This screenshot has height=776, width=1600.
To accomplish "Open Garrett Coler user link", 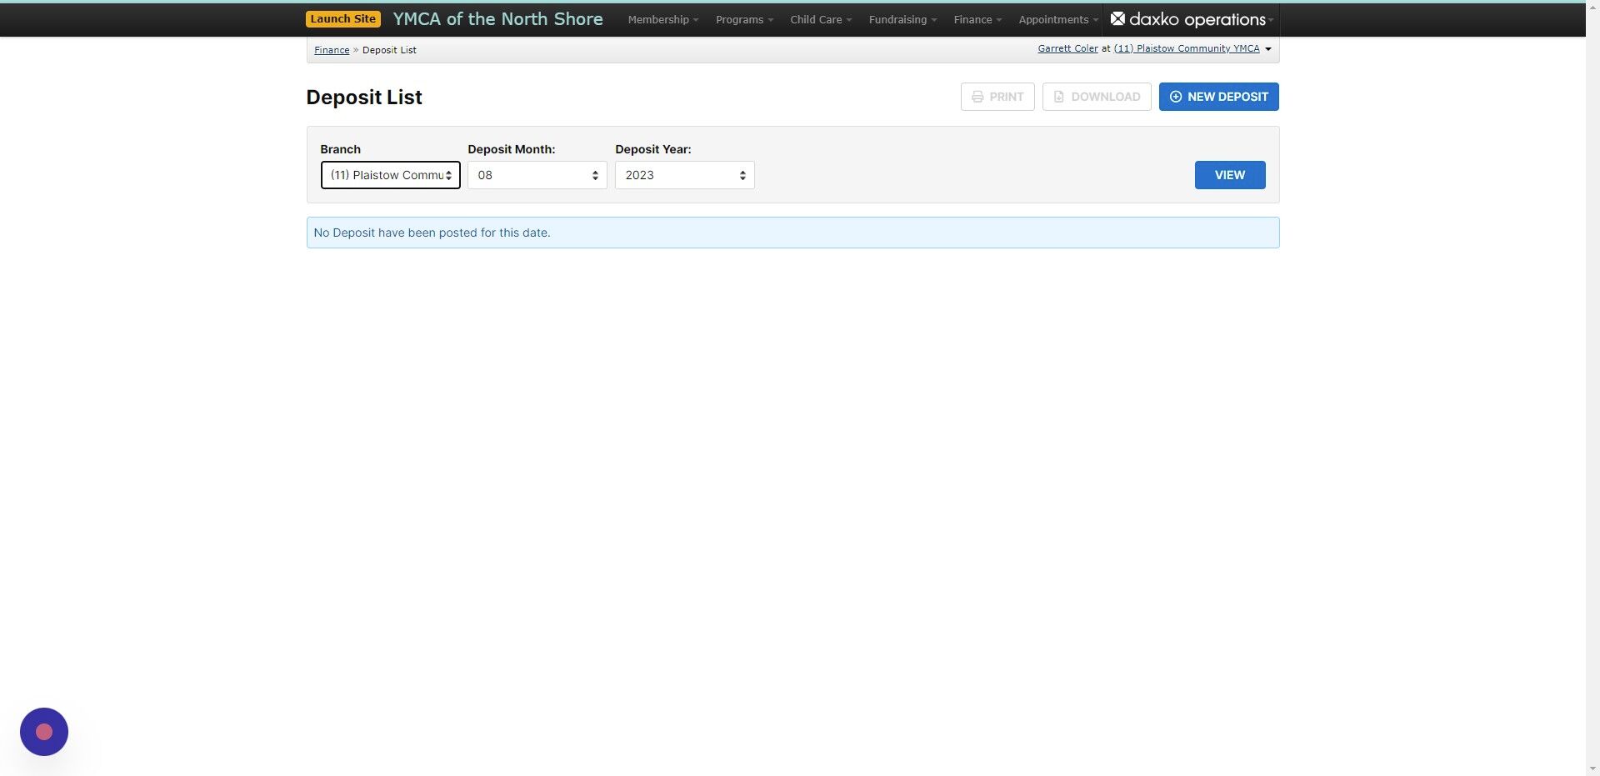I will pyautogui.click(x=1067, y=48).
